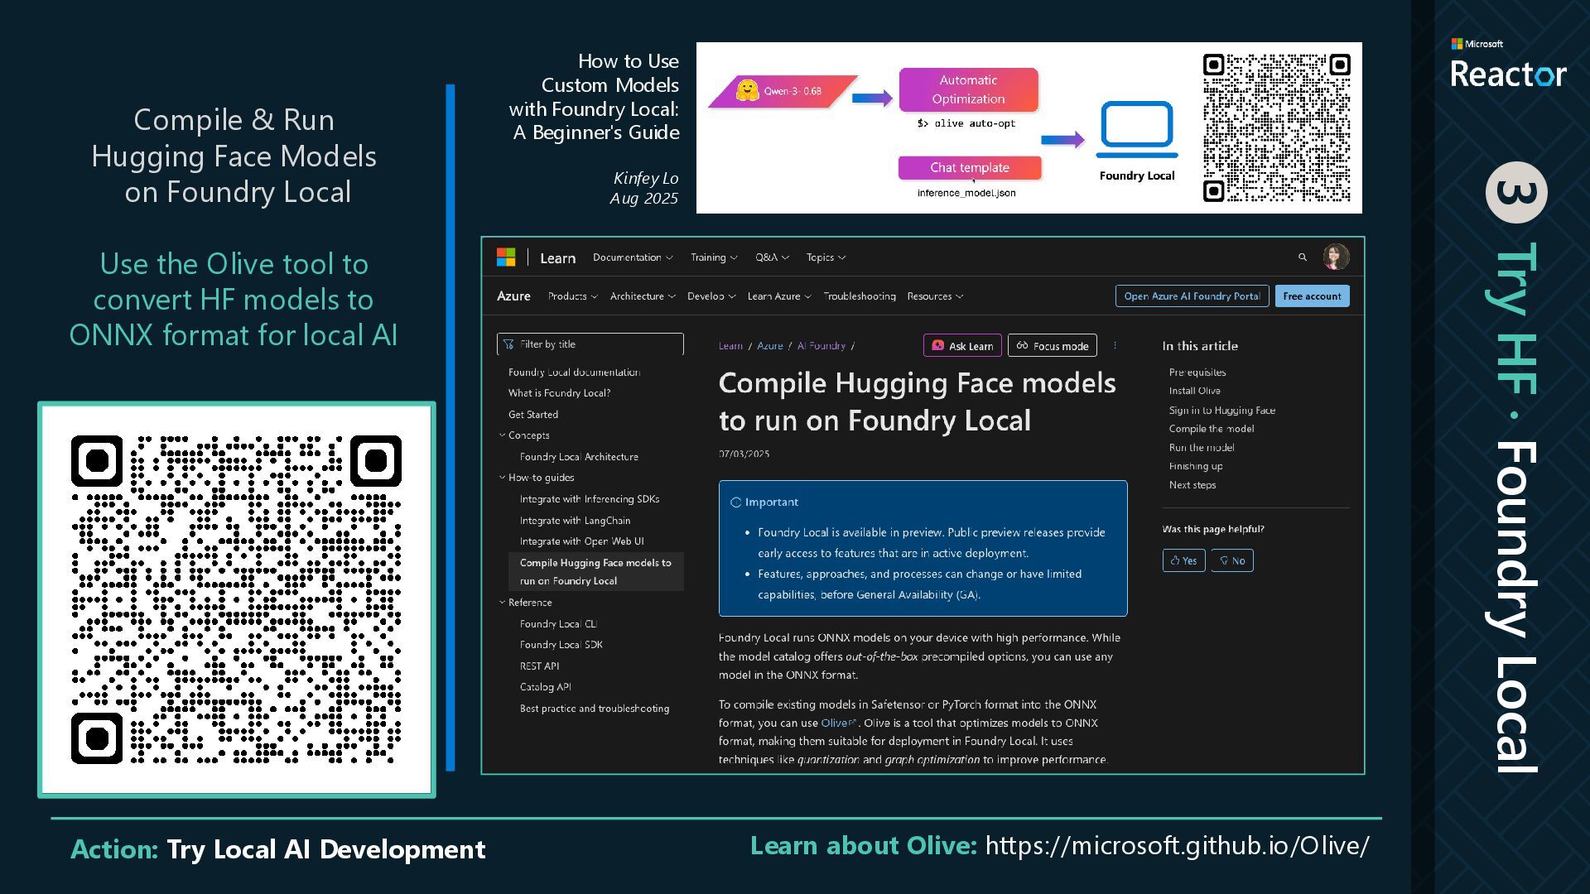Open the Architecture dropdown menu
Screen dimensions: 1590x894
click(x=643, y=296)
